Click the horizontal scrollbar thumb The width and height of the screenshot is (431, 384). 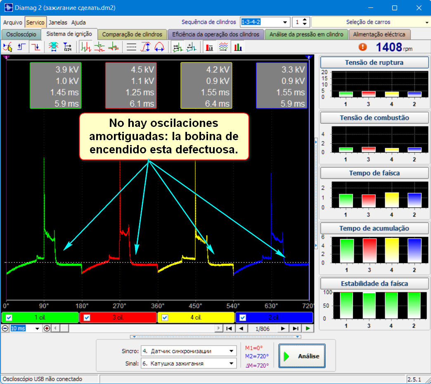pos(64,328)
